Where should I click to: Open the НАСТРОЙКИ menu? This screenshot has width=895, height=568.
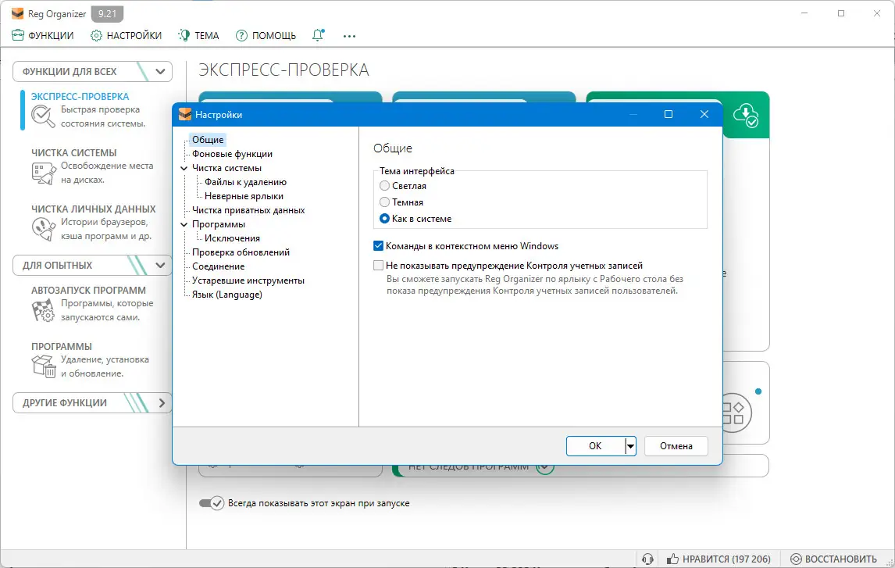tap(127, 35)
